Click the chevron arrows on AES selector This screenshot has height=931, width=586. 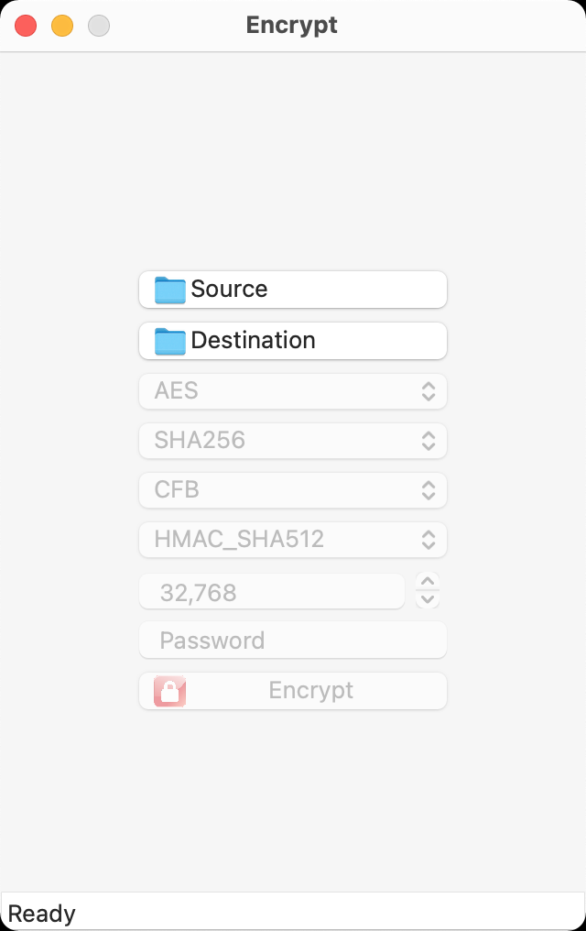pos(428,391)
